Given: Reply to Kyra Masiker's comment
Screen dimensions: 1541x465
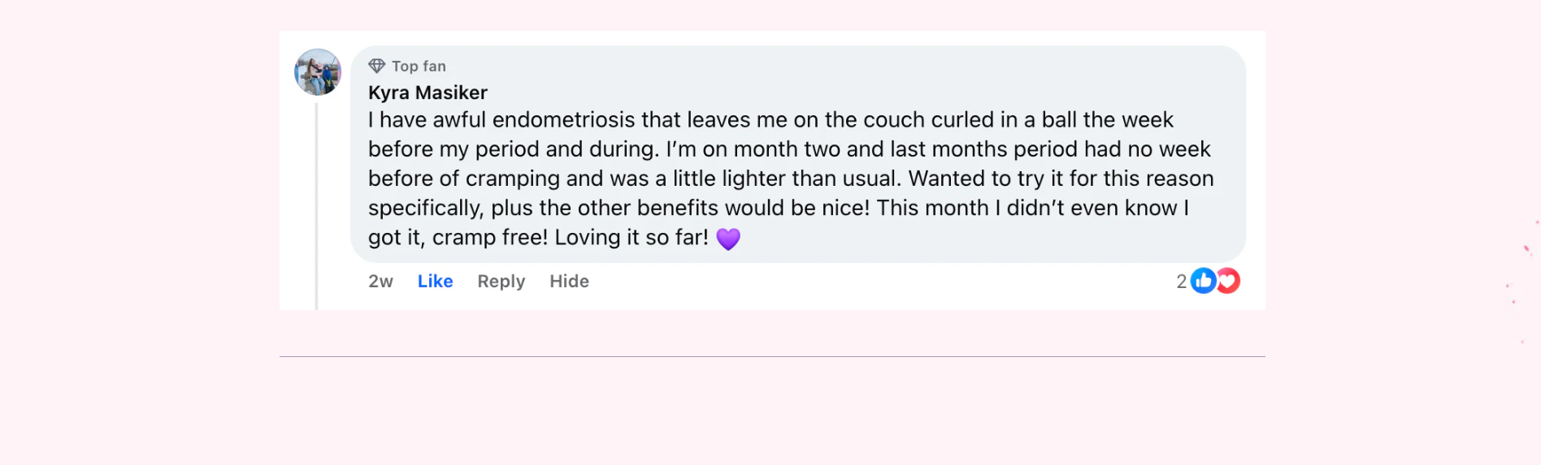Looking at the screenshot, I should pyautogui.click(x=501, y=282).
